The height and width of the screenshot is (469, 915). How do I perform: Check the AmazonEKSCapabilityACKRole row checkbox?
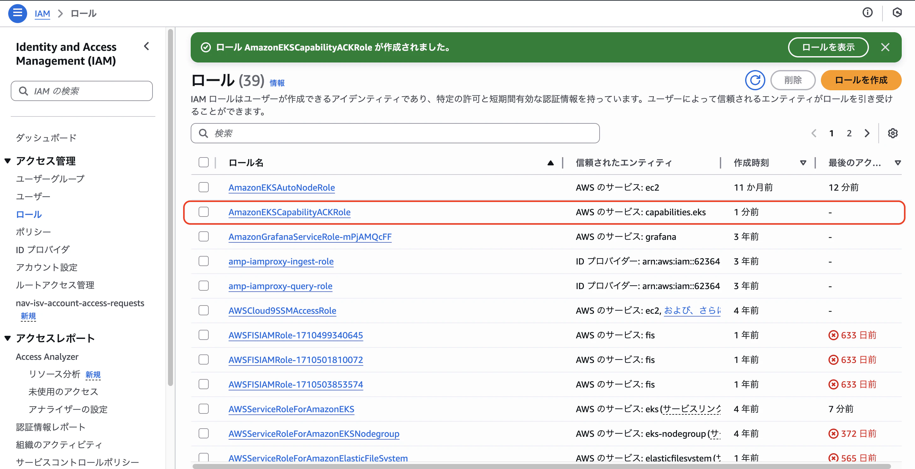[204, 212]
